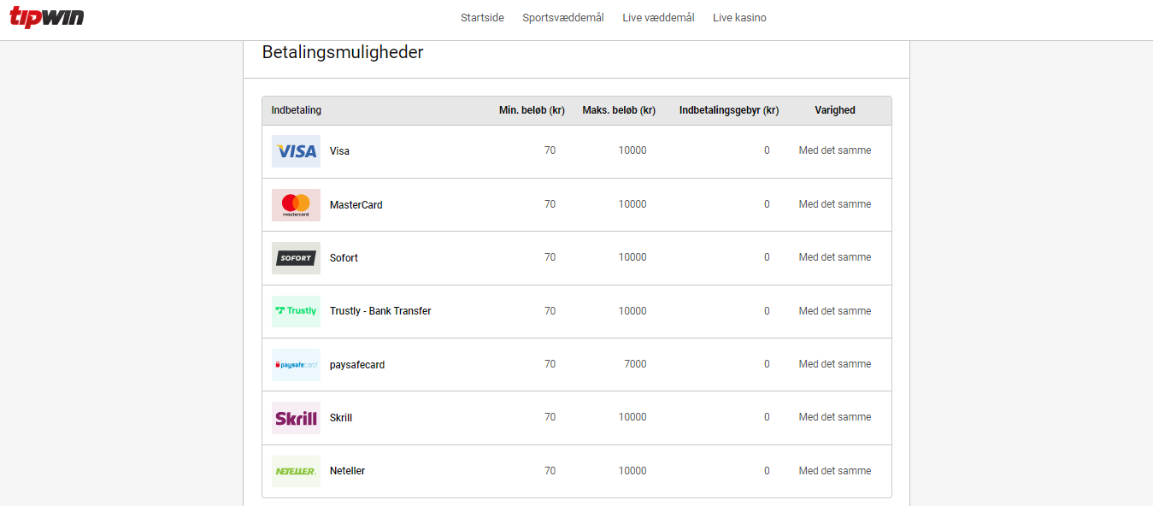This screenshot has height=506, width=1153.
Task: Click paysafecard row Med det samme
Action: (x=835, y=364)
